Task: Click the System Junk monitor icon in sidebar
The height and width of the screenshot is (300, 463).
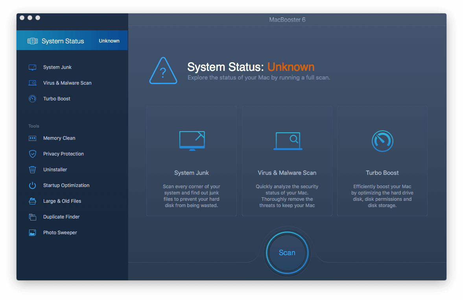Action: click(x=33, y=67)
